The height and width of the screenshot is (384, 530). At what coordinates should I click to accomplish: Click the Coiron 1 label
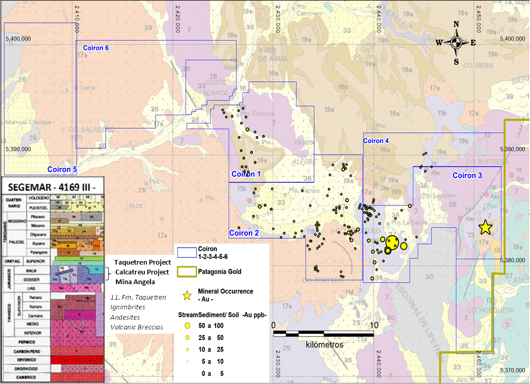pyautogui.click(x=246, y=174)
